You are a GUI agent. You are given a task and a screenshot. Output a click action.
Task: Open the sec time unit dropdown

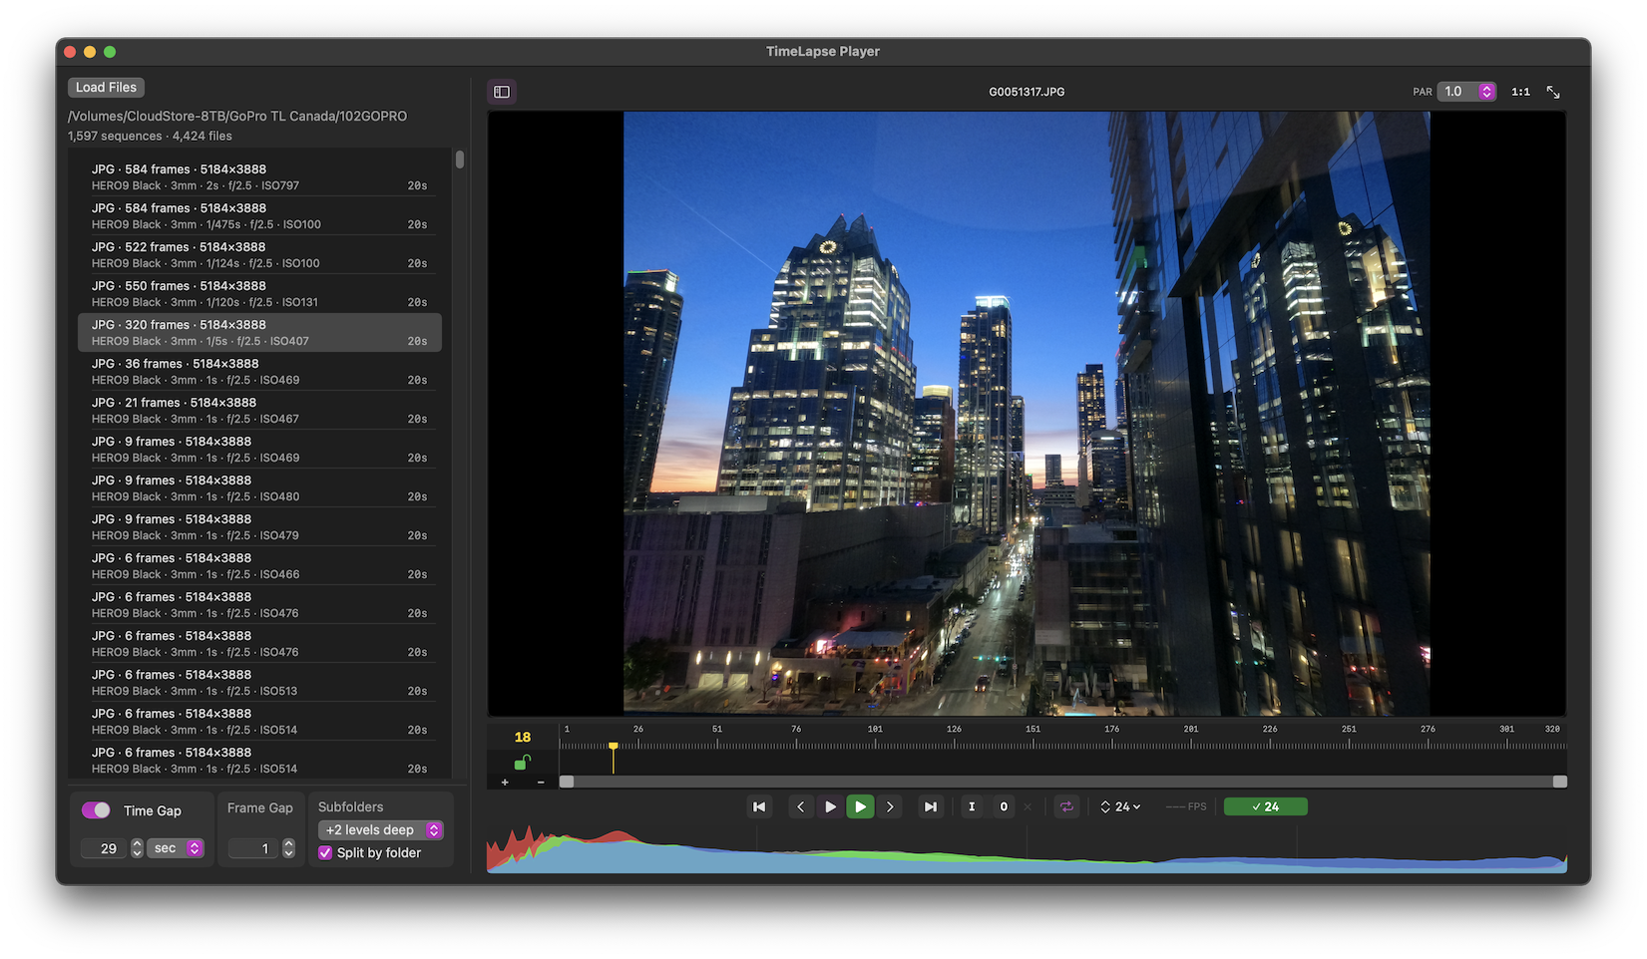tap(176, 848)
